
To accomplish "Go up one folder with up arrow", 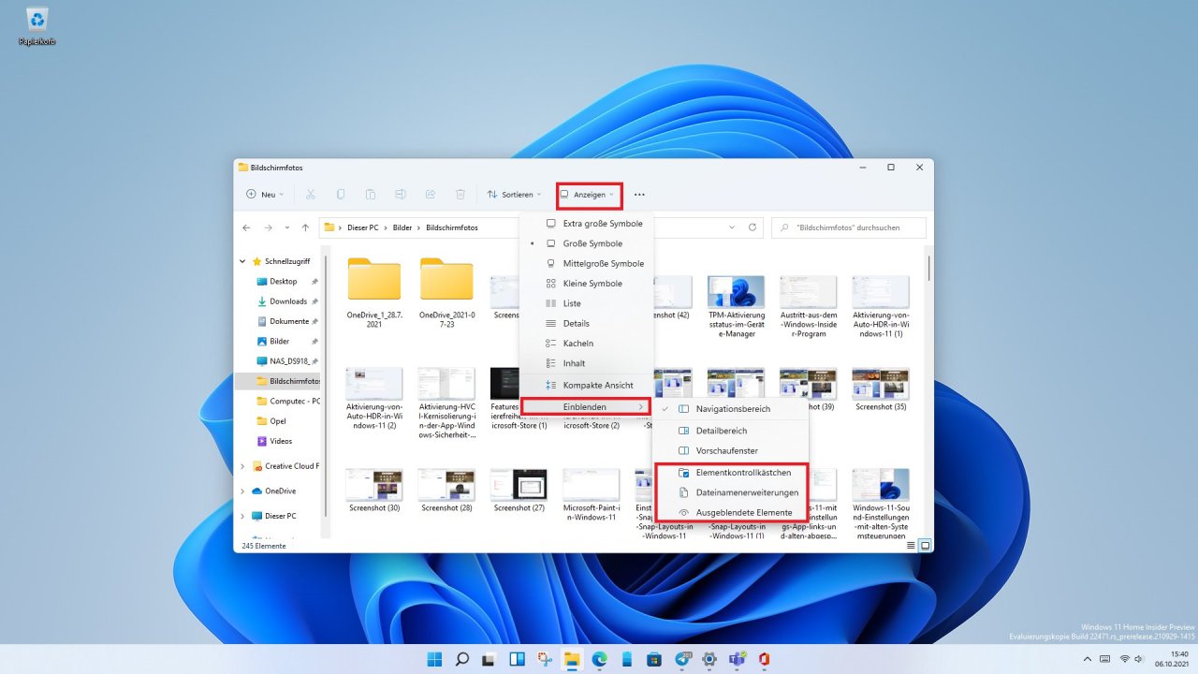I will tap(305, 227).
